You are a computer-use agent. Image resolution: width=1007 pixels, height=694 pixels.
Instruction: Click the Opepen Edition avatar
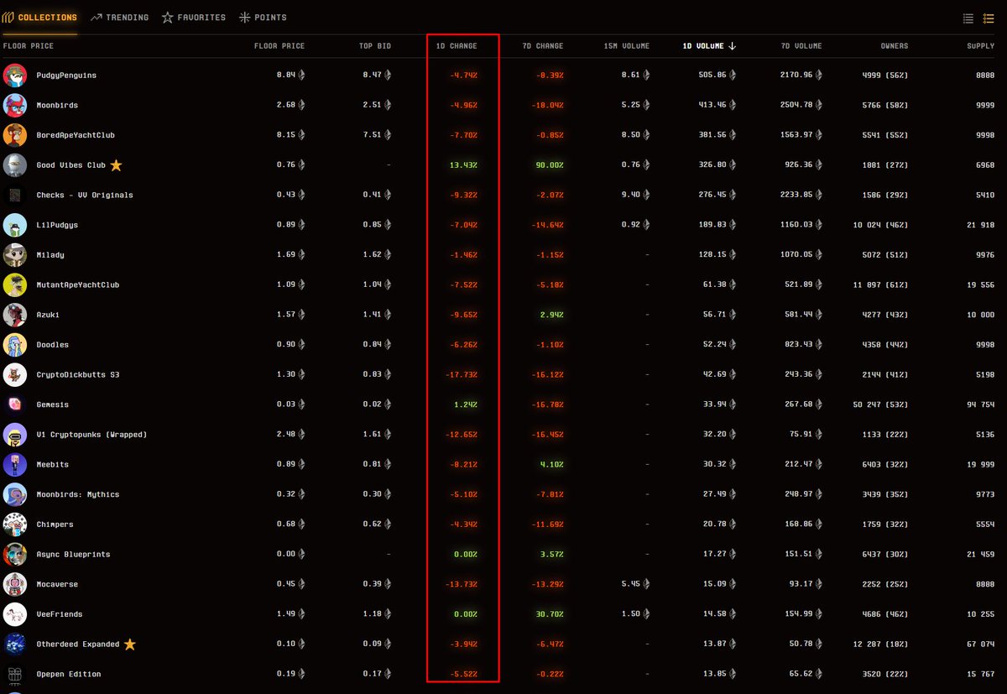15,674
